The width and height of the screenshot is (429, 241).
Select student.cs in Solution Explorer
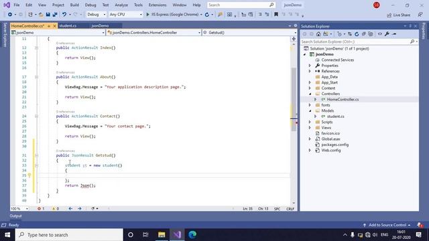pos(335,116)
